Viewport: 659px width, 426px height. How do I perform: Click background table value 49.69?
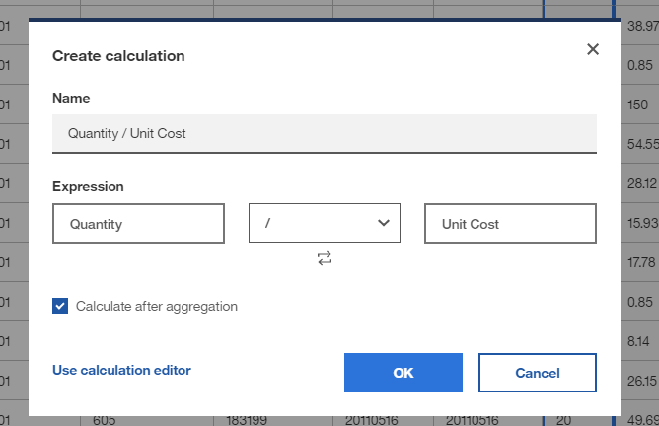[643, 420]
